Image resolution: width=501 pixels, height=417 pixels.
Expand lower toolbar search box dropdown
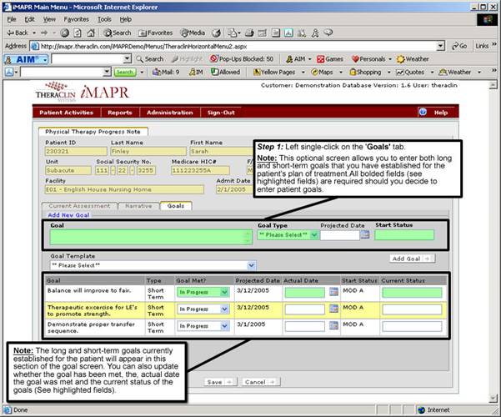(x=108, y=73)
